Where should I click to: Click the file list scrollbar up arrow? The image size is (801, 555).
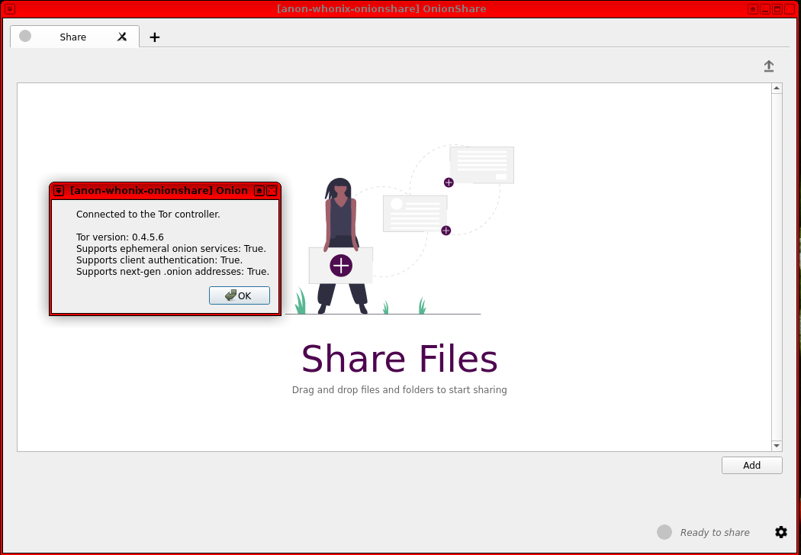point(777,89)
